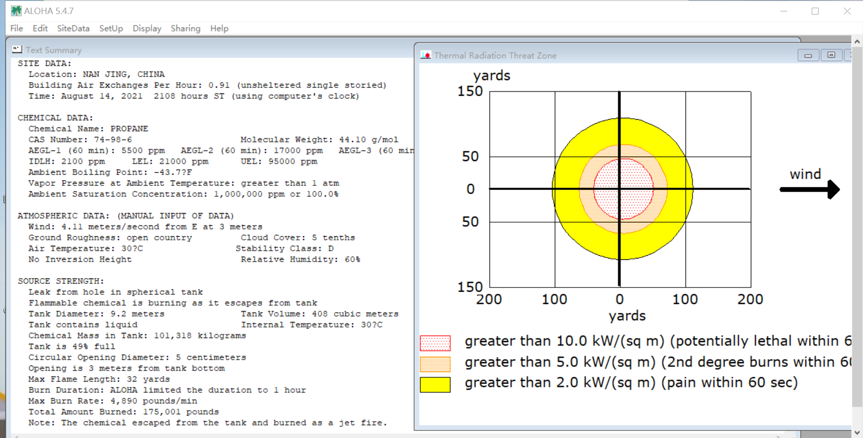The image size is (863, 438).
Task: Open the SetUp menu
Action: [x=111, y=28]
